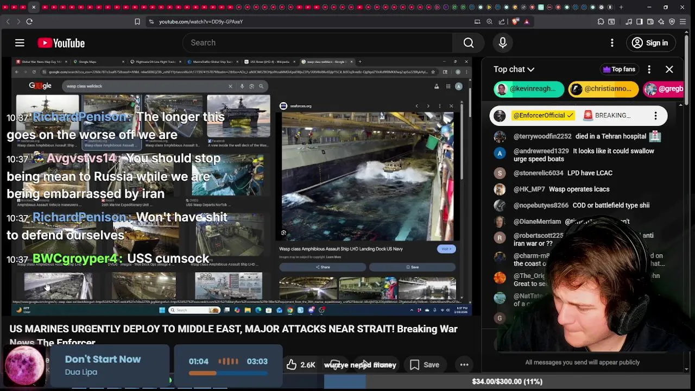695x391 pixels.
Task: Click the YouTube search magnifier button
Action: coord(469,43)
